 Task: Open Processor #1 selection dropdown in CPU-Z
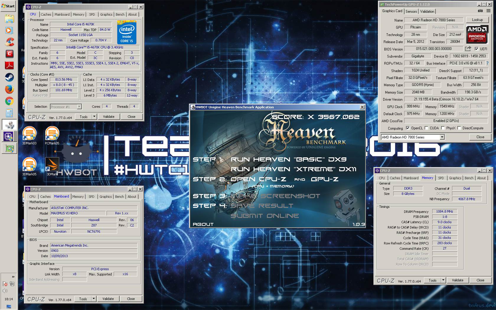(x=79, y=107)
